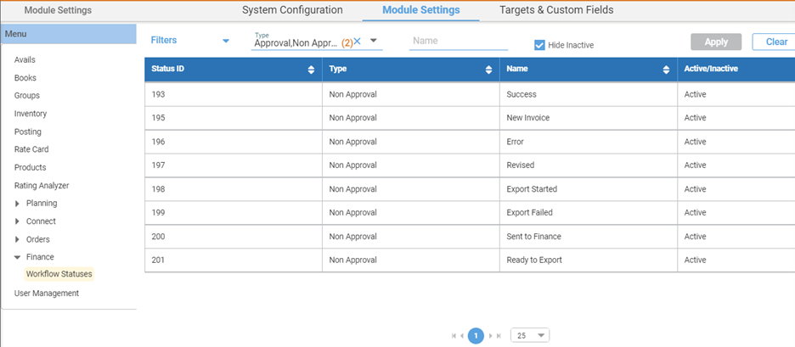Image resolution: width=795 pixels, height=347 pixels.
Task: Expand the Planning menu node
Action: coord(18,204)
